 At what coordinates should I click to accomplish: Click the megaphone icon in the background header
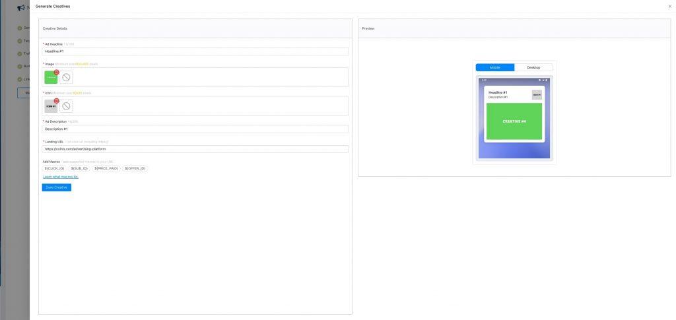click(21, 8)
